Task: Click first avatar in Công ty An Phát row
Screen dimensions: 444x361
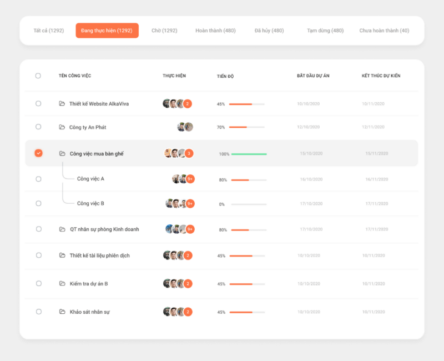Action: pyautogui.click(x=181, y=127)
